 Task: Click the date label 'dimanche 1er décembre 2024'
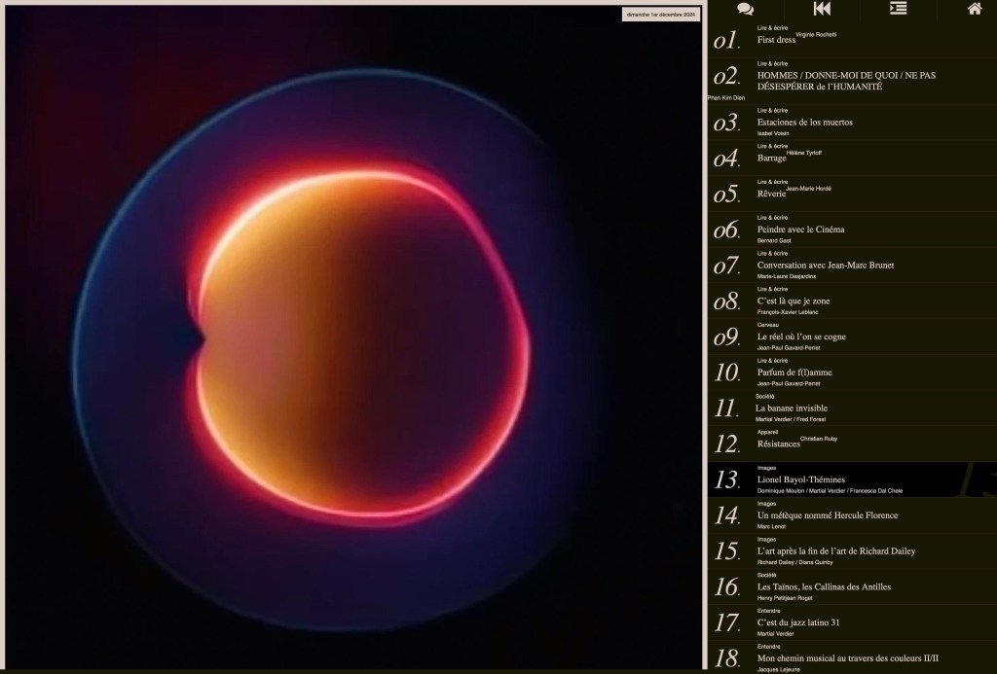(662, 15)
